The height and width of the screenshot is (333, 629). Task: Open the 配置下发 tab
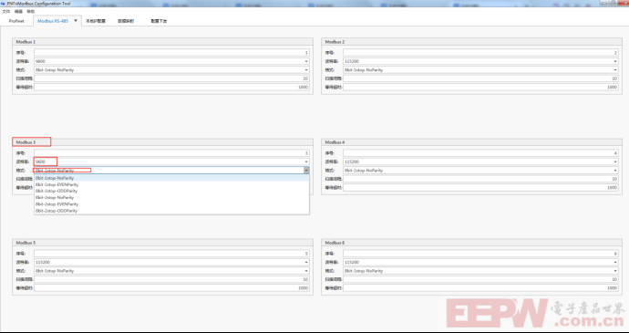[x=159, y=21]
